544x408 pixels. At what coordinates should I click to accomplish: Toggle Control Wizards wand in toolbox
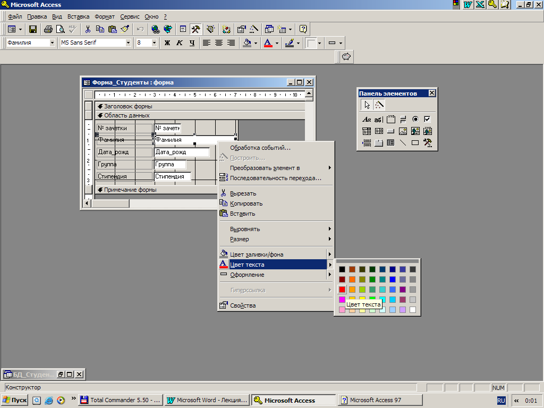(379, 105)
